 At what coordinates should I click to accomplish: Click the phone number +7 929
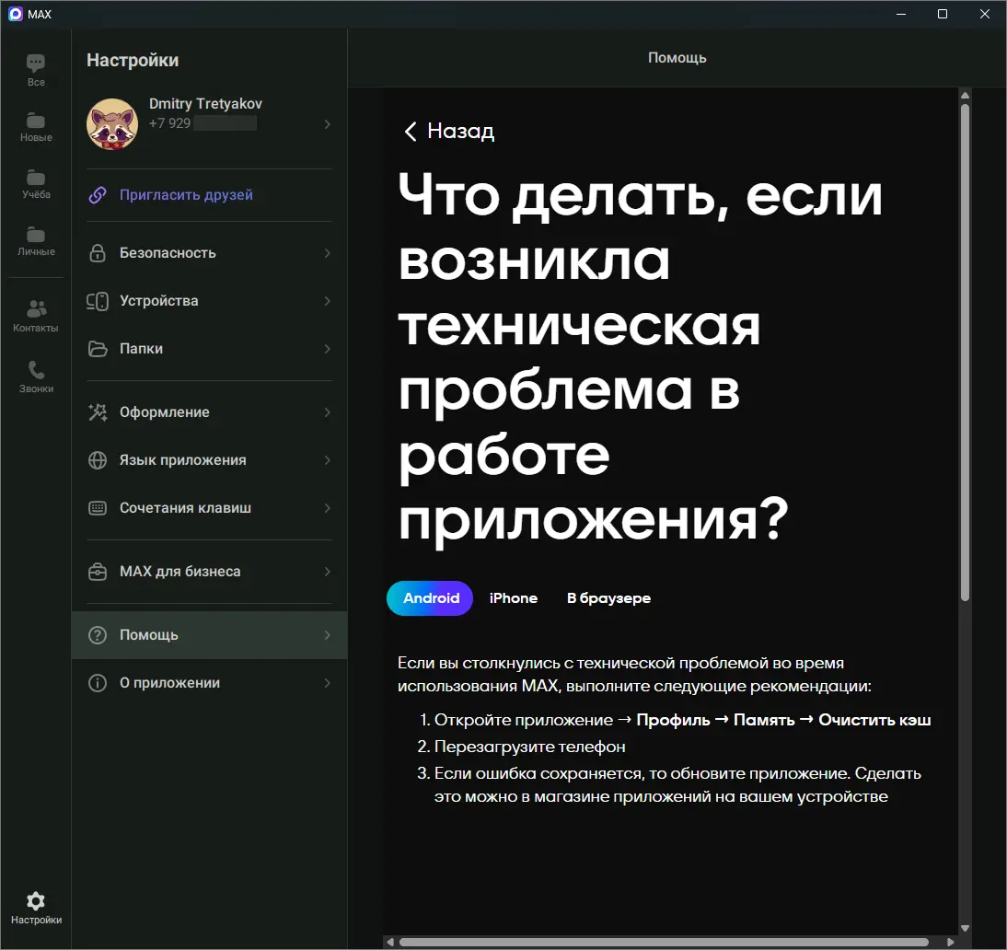170,123
